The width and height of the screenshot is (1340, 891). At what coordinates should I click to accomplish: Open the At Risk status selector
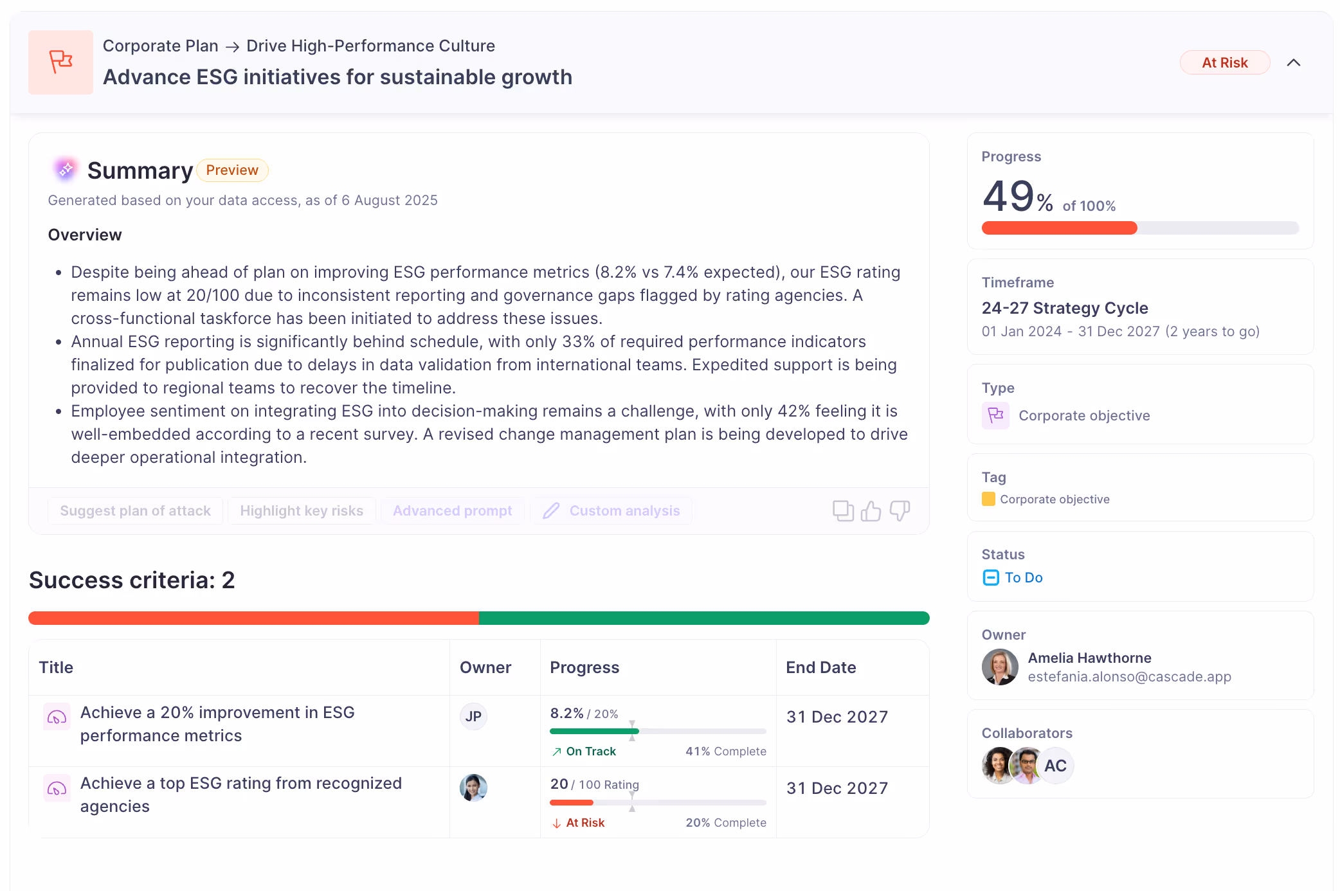[1225, 62]
